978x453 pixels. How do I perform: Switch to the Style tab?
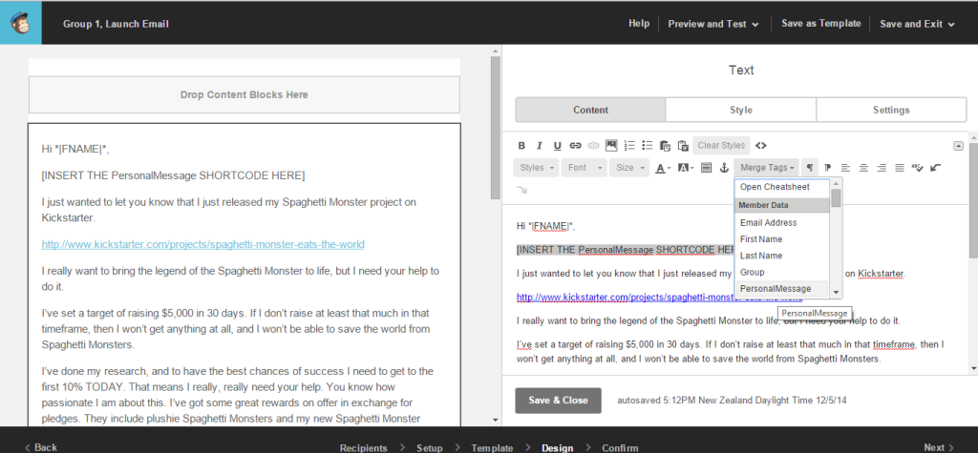click(x=741, y=110)
